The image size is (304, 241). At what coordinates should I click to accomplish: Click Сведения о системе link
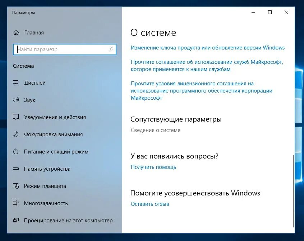156,130
